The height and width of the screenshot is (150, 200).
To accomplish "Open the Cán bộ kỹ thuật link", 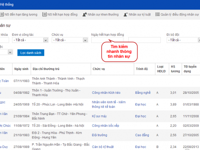I will (103, 147).
